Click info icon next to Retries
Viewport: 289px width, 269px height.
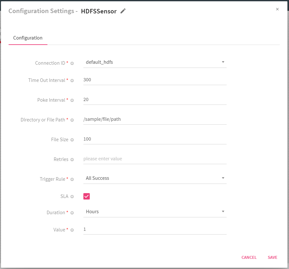72,160
